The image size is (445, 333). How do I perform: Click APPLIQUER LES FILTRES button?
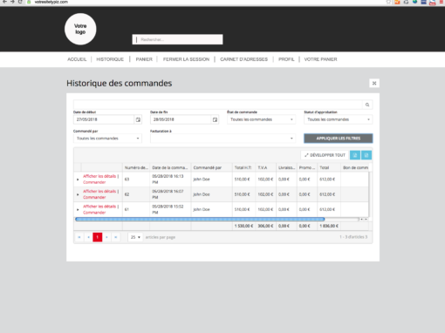point(339,139)
